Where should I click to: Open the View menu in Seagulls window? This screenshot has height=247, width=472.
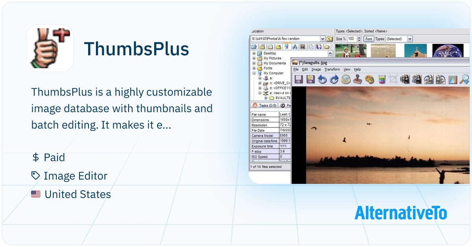click(347, 69)
